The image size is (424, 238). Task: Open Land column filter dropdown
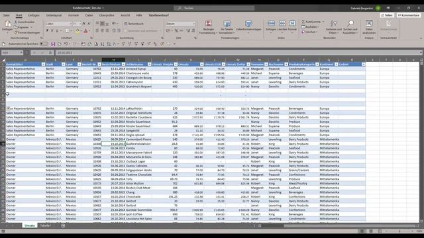tap(79, 64)
